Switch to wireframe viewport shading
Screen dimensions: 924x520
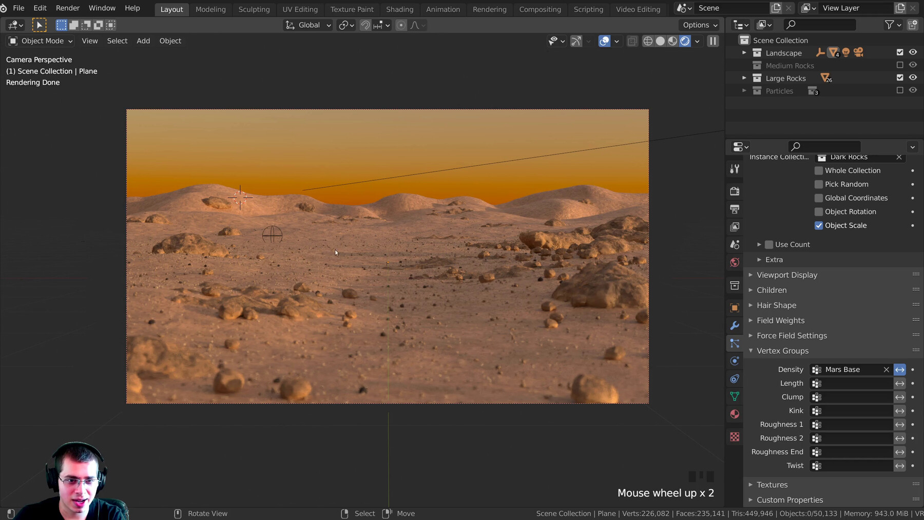tap(648, 41)
